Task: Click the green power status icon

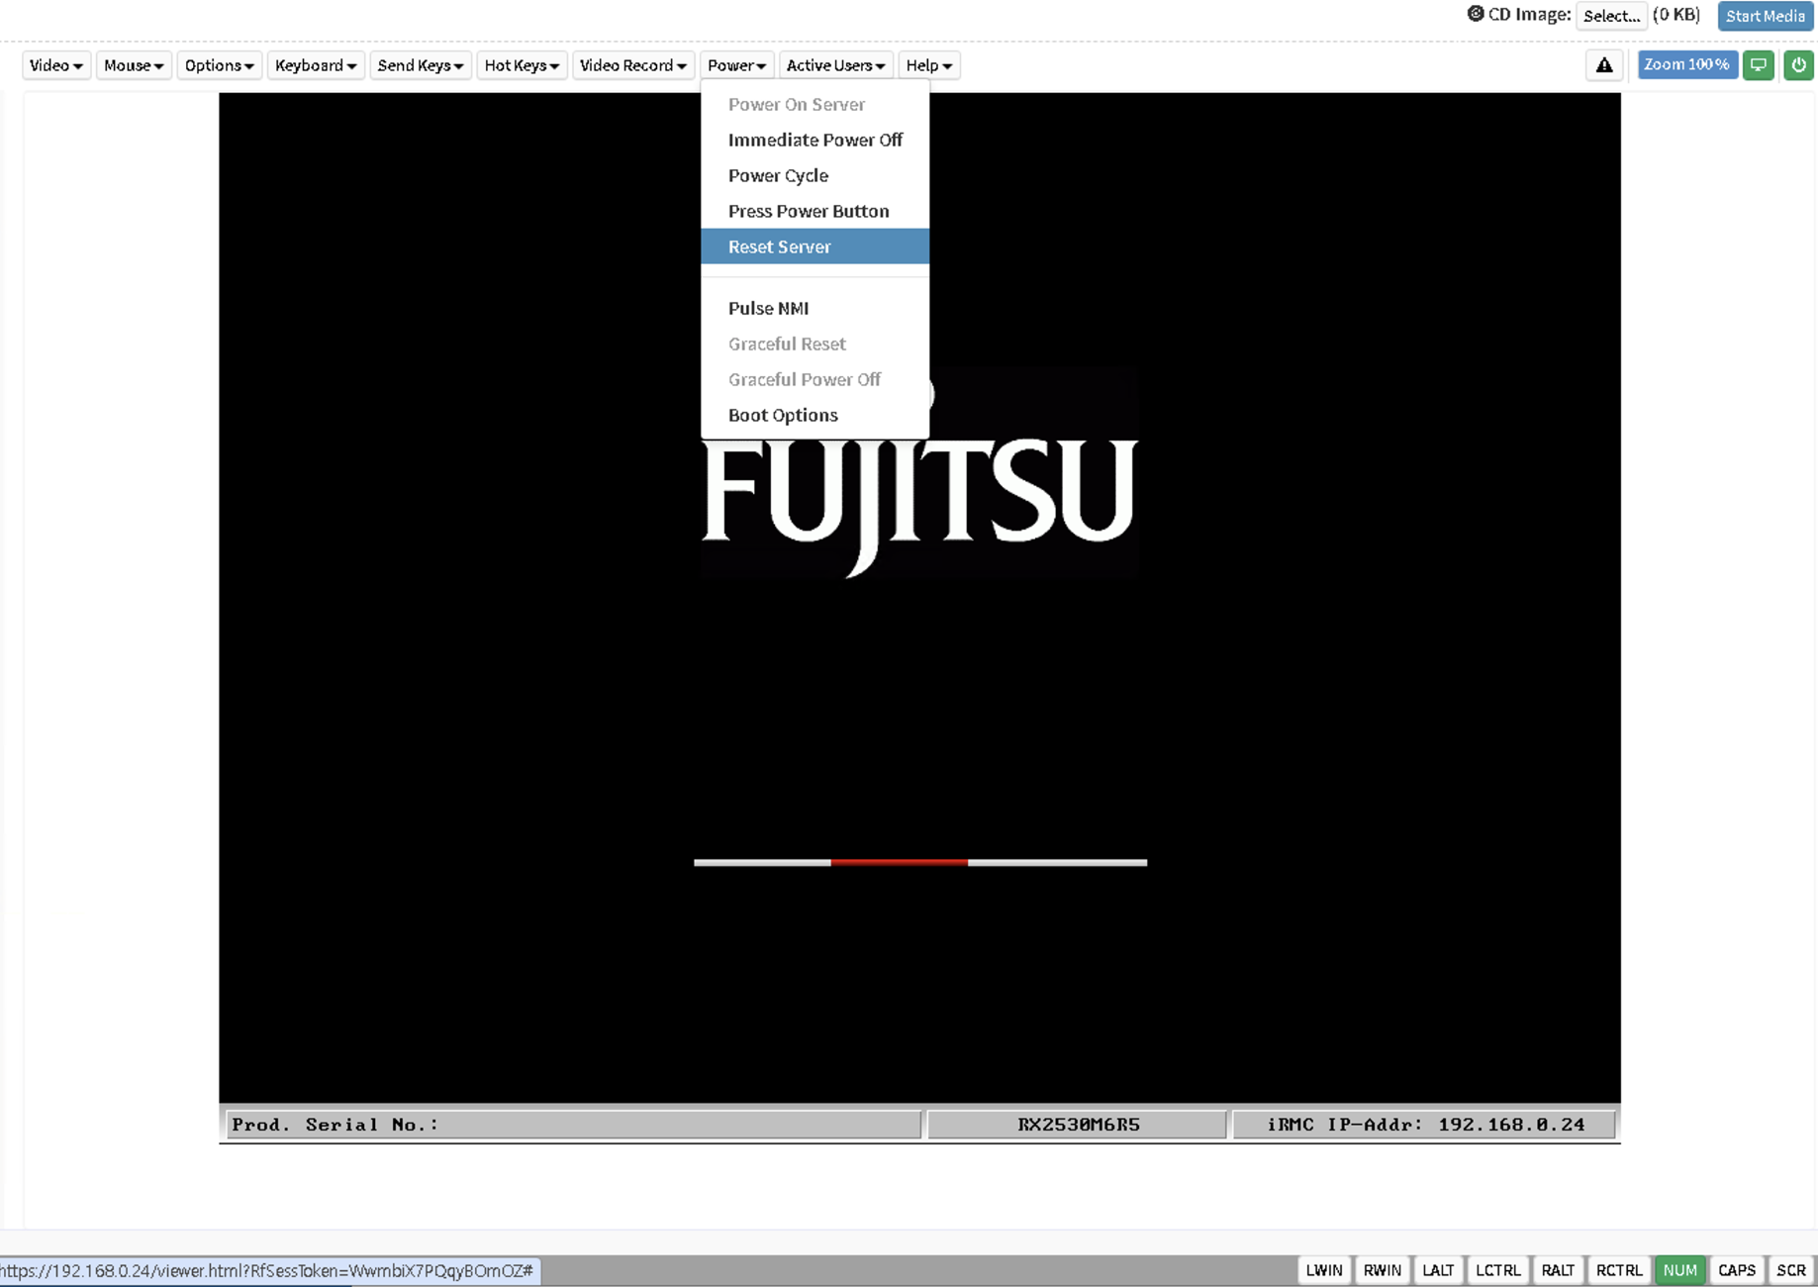Action: (x=1798, y=65)
